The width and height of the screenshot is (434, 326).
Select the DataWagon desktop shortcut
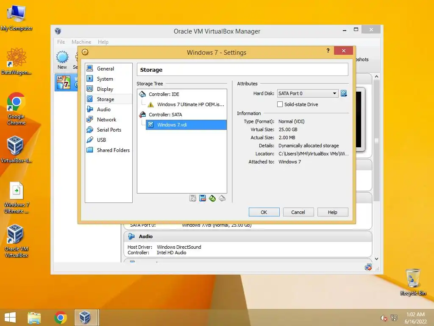(x=17, y=61)
